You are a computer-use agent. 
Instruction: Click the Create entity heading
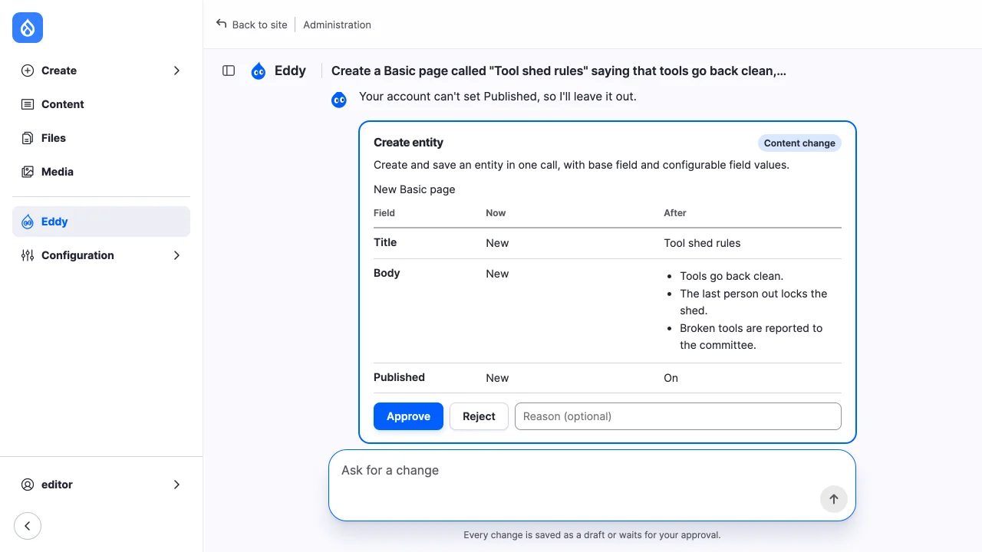(408, 143)
